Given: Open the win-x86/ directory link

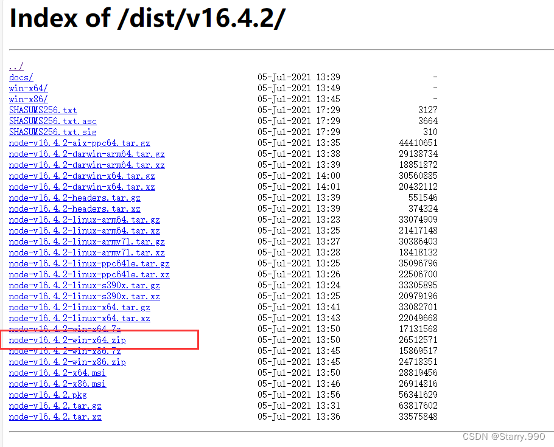Looking at the screenshot, I should coord(28,99).
